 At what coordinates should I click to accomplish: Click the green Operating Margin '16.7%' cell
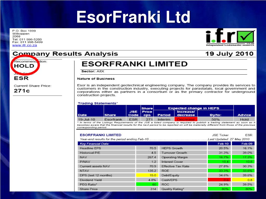pos(219,157)
